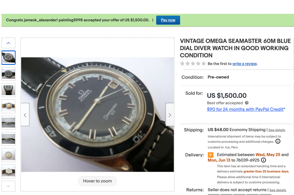
Task: Click the main Omega Seamaster watch image
Action: 97,114
